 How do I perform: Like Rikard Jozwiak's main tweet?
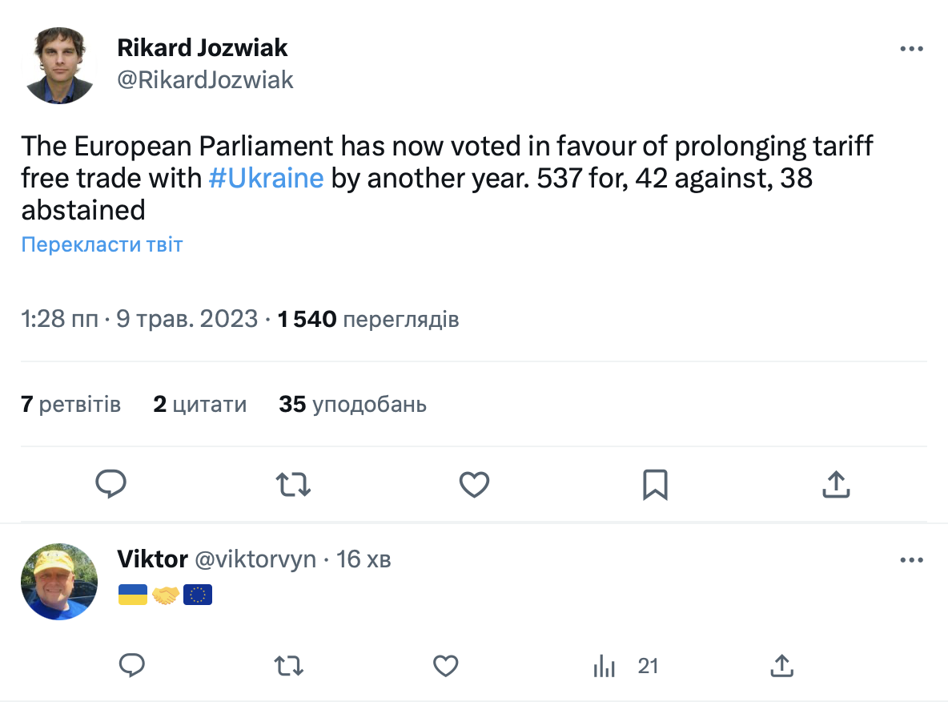[474, 484]
